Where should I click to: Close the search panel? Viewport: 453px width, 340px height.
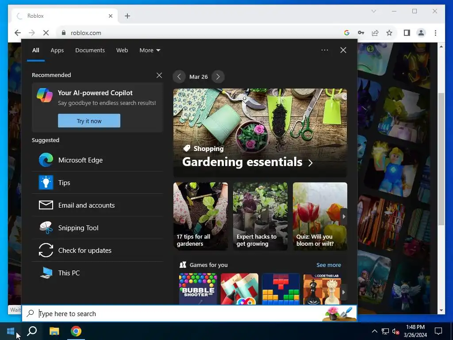click(x=343, y=50)
